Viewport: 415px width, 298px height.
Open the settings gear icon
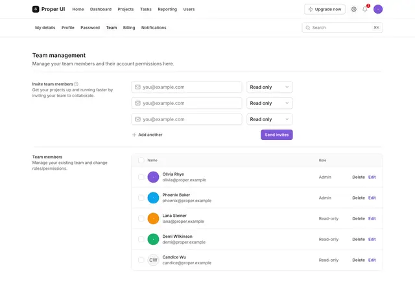pyautogui.click(x=353, y=9)
